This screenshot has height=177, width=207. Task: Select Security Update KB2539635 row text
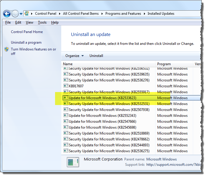[109, 74]
